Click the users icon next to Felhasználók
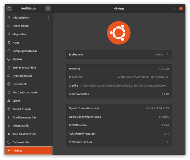The width and height of the screenshot is (190, 160). [x=9, y=126]
